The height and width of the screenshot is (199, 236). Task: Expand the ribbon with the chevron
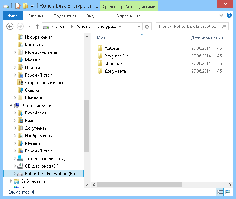[221, 16]
